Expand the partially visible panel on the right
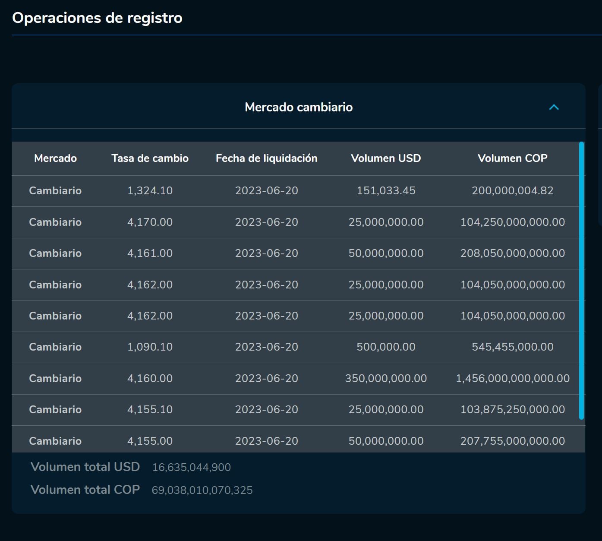Image resolution: width=602 pixels, height=541 pixels. click(599, 259)
